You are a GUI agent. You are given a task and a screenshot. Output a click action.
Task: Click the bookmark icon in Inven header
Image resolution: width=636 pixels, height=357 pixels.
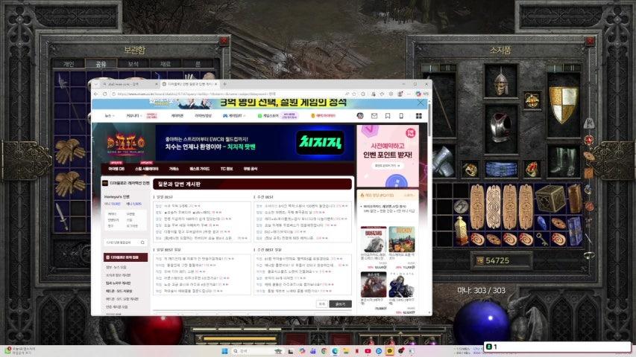click(388, 116)
